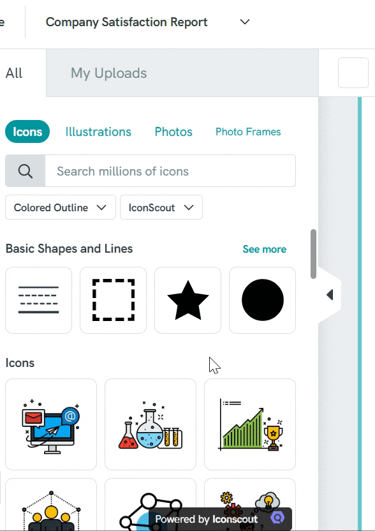The height and width of the screenshot is (531, 375).
Task: Add the growth chart trophy icon
Action: 250,424
